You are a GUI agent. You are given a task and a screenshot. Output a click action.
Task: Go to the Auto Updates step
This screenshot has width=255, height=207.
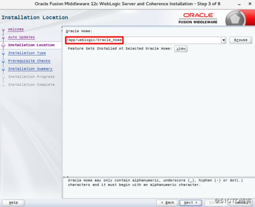coord(21,37)
